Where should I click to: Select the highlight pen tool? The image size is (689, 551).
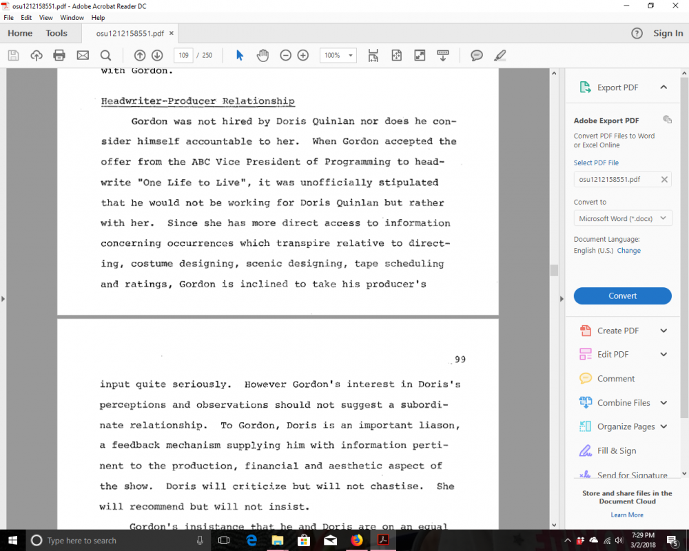coord(500,55)
